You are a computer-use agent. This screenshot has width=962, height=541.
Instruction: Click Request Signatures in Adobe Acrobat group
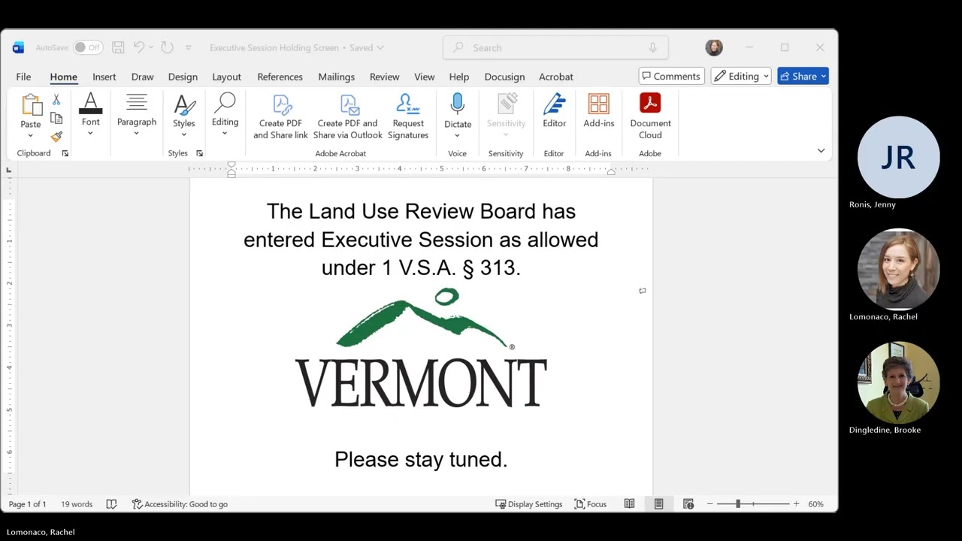click(408, 116)
